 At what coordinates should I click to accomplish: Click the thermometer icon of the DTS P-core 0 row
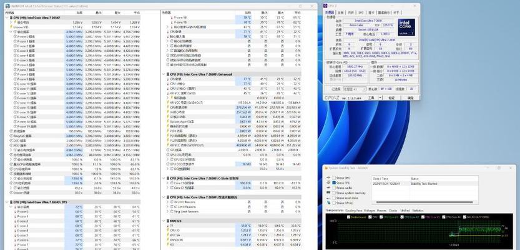pos(15,211)
